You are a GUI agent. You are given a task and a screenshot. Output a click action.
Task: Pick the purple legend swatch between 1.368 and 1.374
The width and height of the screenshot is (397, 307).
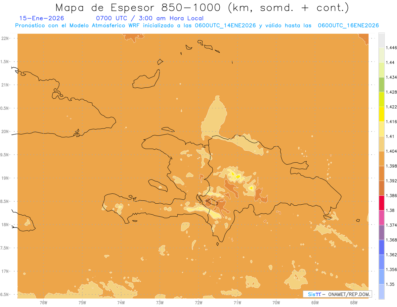pos(381,232)
